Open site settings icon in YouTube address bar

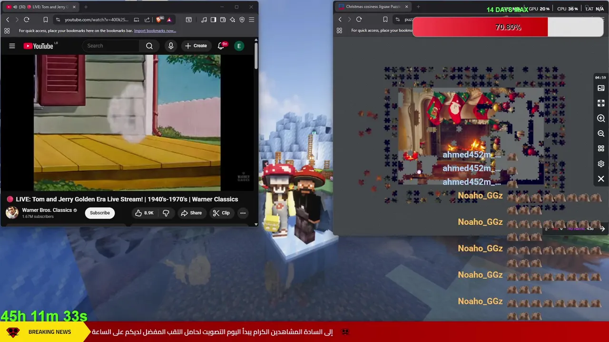click(58, 19)
